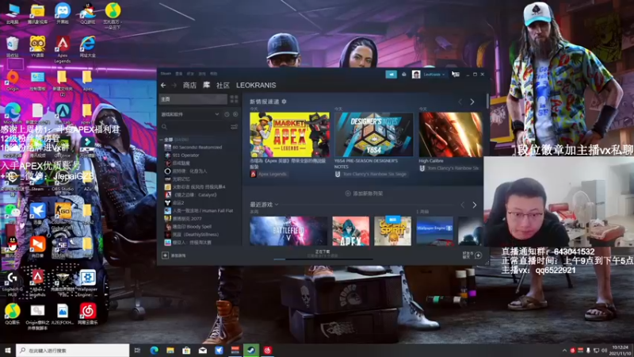Open Y6S4 Designer's Notes news card
The image size is (634, 357).
(374, 135)
